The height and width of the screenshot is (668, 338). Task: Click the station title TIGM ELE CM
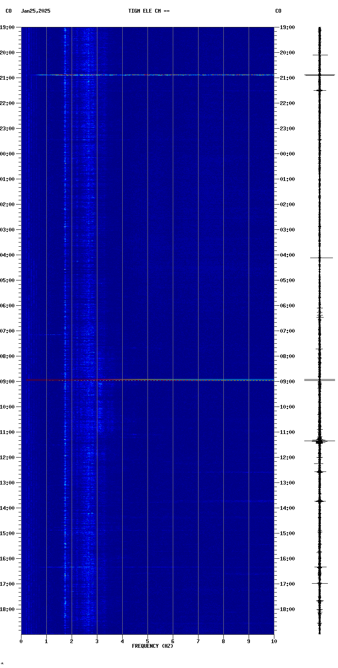(149, 11)
